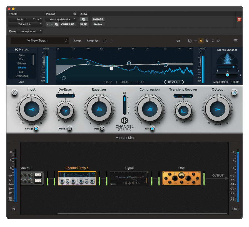Select the EPiano EQ preset

point(22,67)
